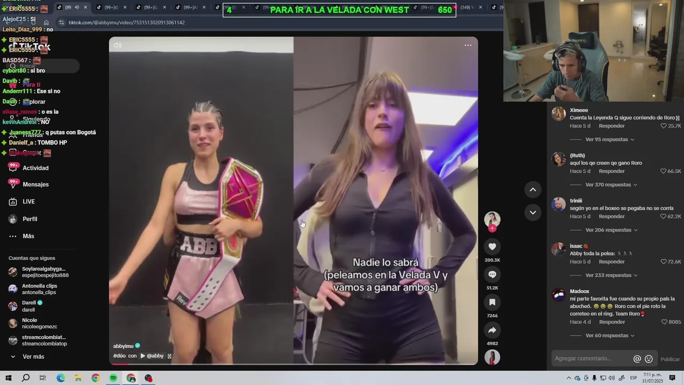Click the browser home icon
Viewport: 684px width, 385px height.
point(46,22)
